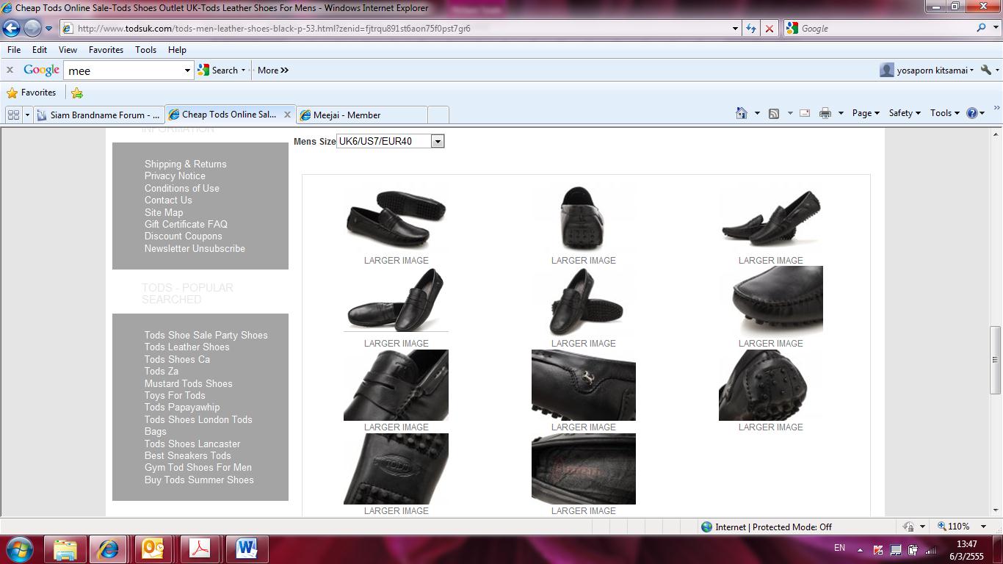Expand the Page menu in command bar
The height and width of the screenshot is (564, 1003).
pos(865,113)
